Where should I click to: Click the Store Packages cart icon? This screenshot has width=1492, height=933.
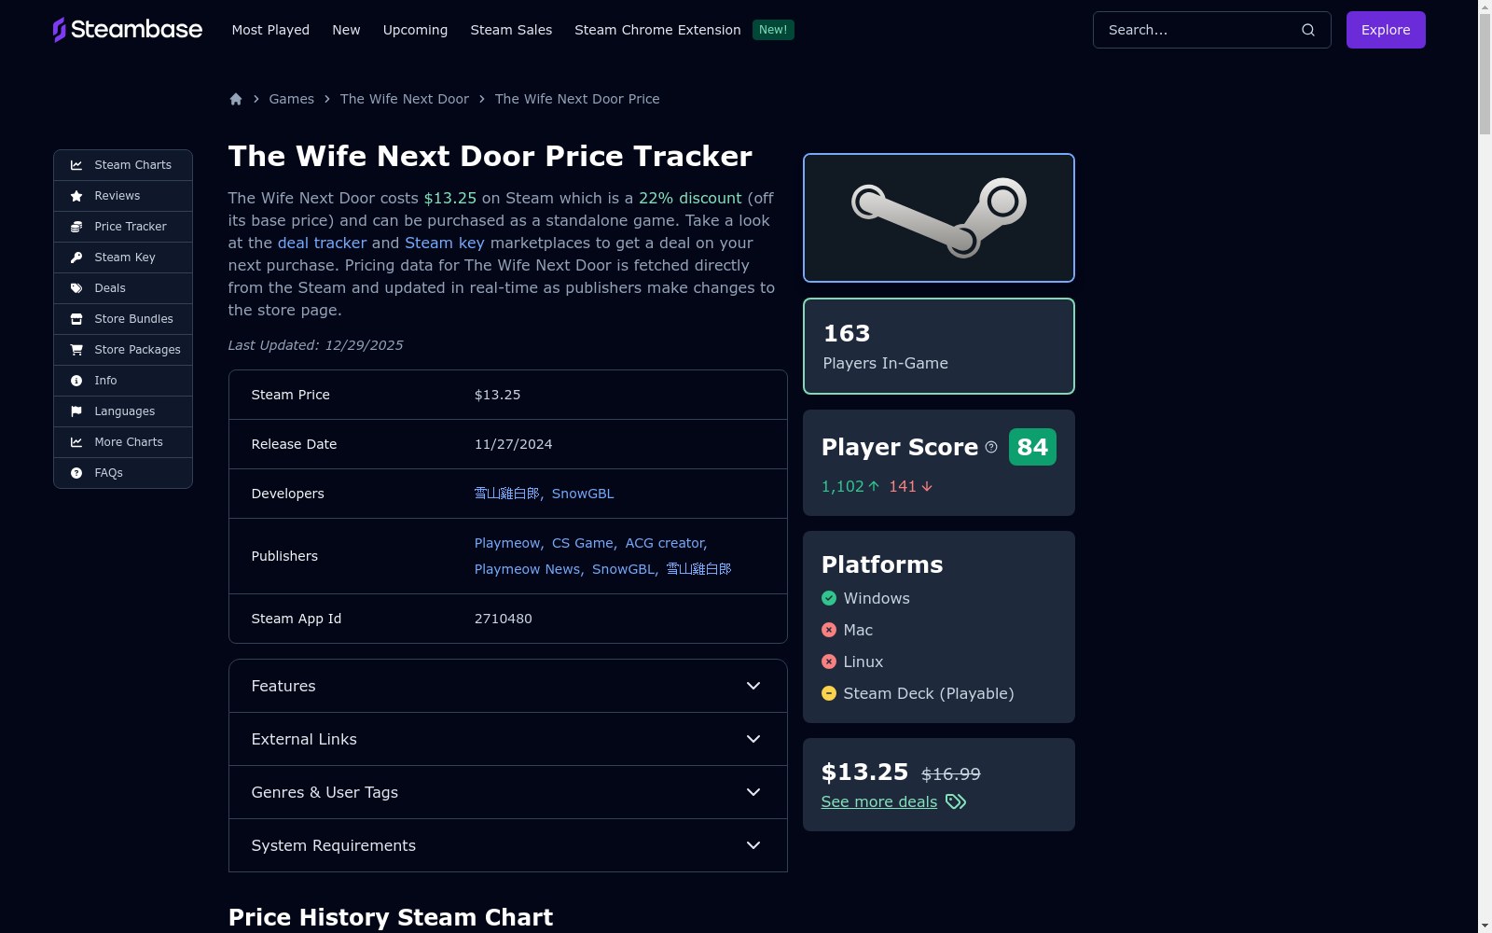[76, 350]
